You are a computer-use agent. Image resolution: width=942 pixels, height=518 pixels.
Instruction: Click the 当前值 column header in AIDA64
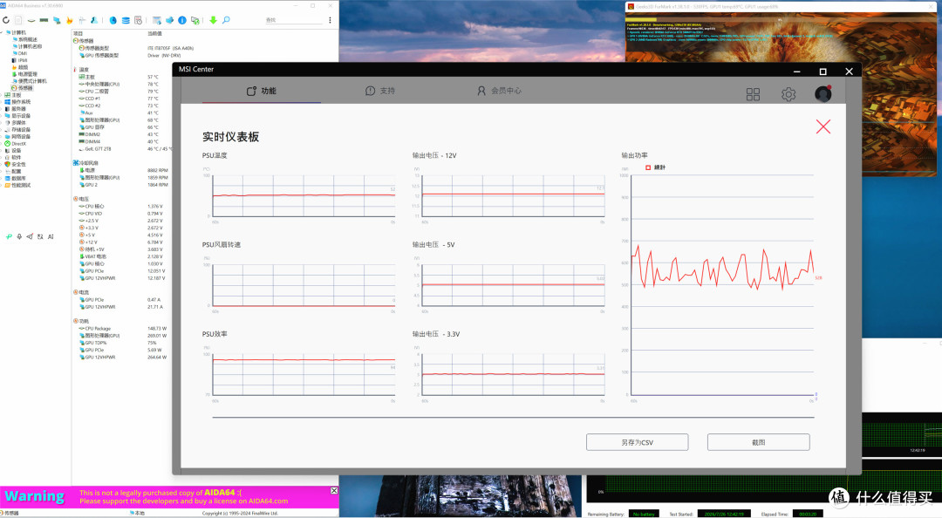coord(154,33)
